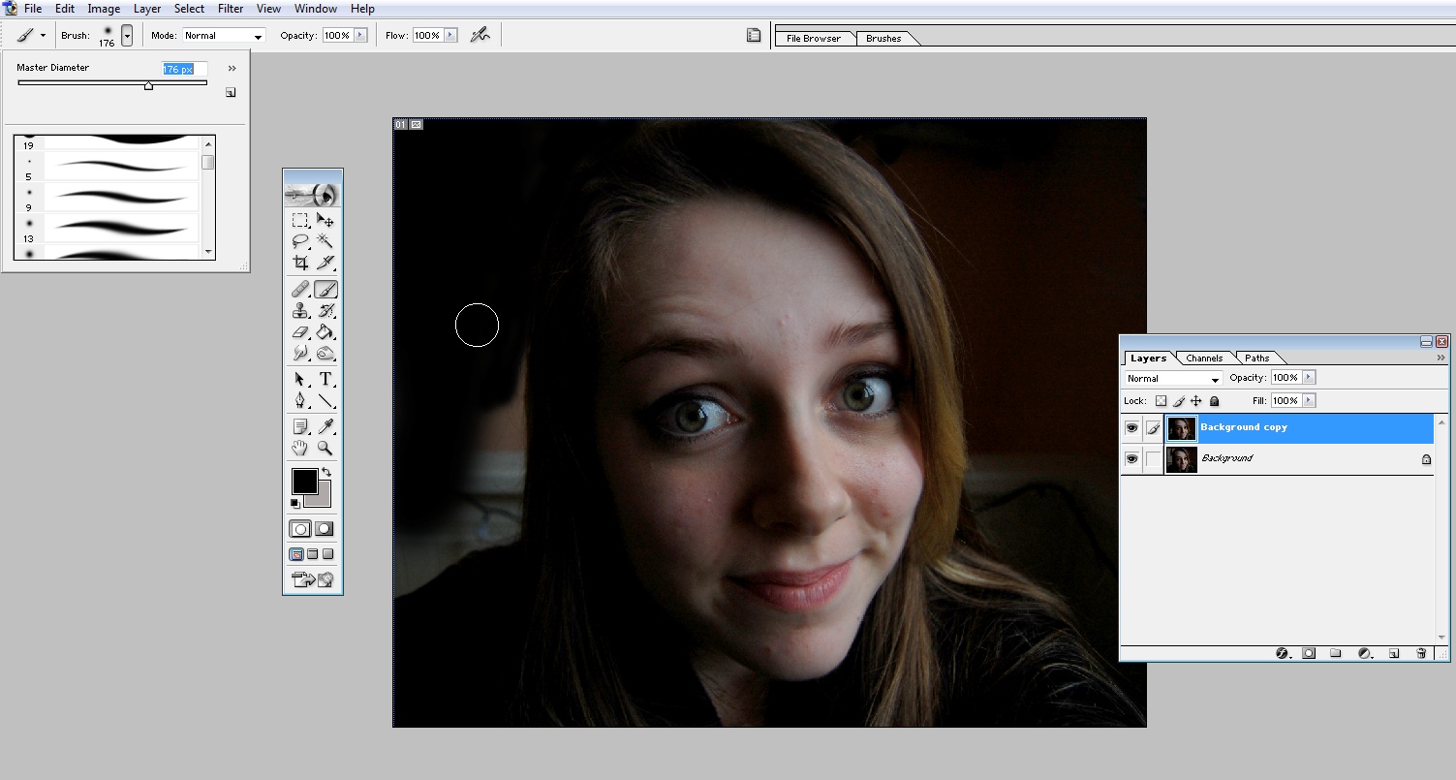
Task: Open the Layer menu
Action: coord(147,9)
